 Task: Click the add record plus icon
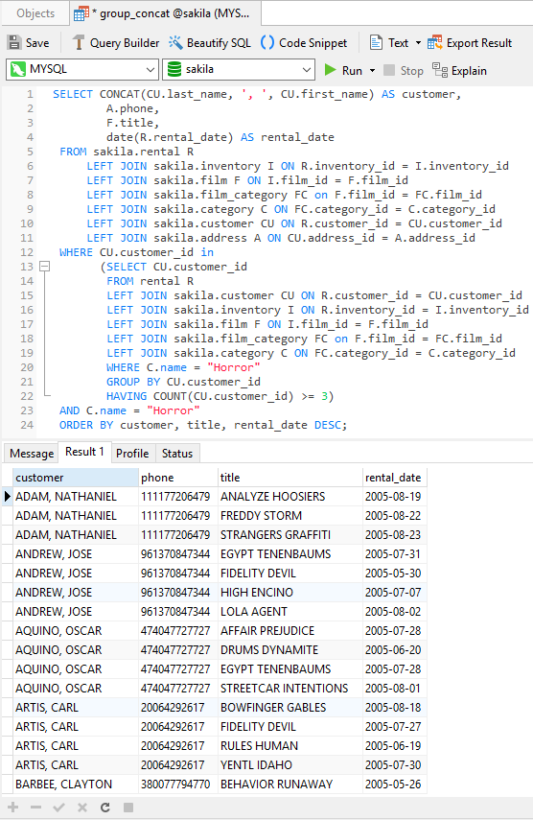13,808
